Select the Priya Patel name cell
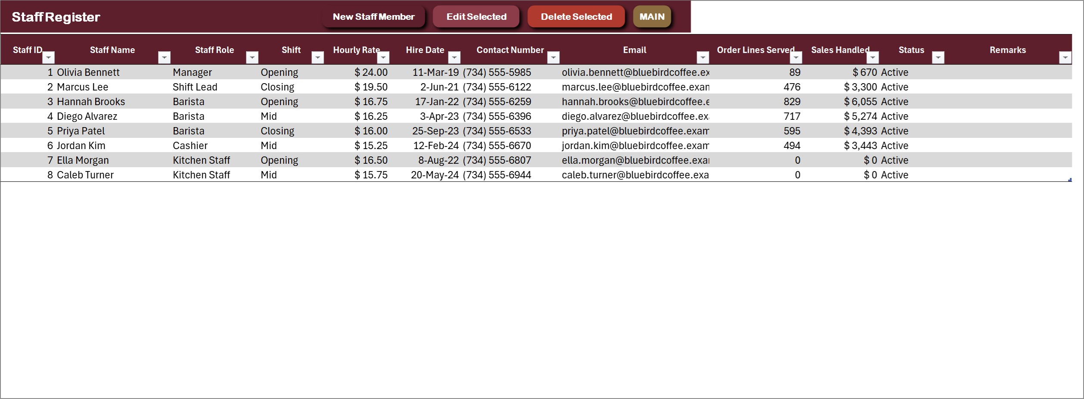The image size is (1084, 399). 113,131
